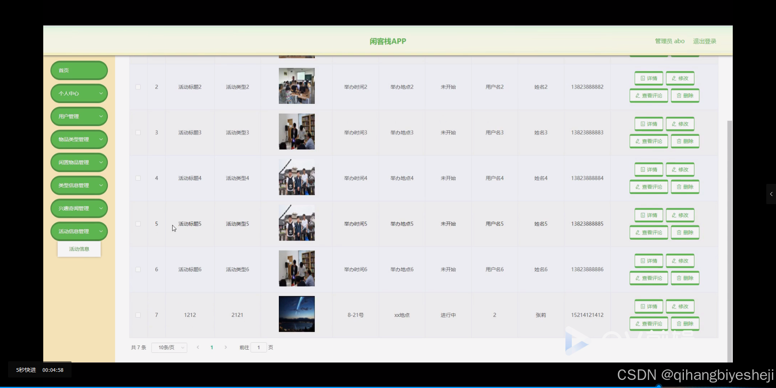The height and width of the screenshot is (388, 776).
Task: Open the 活动信息 submenu item
Action: tap(79, 249)
